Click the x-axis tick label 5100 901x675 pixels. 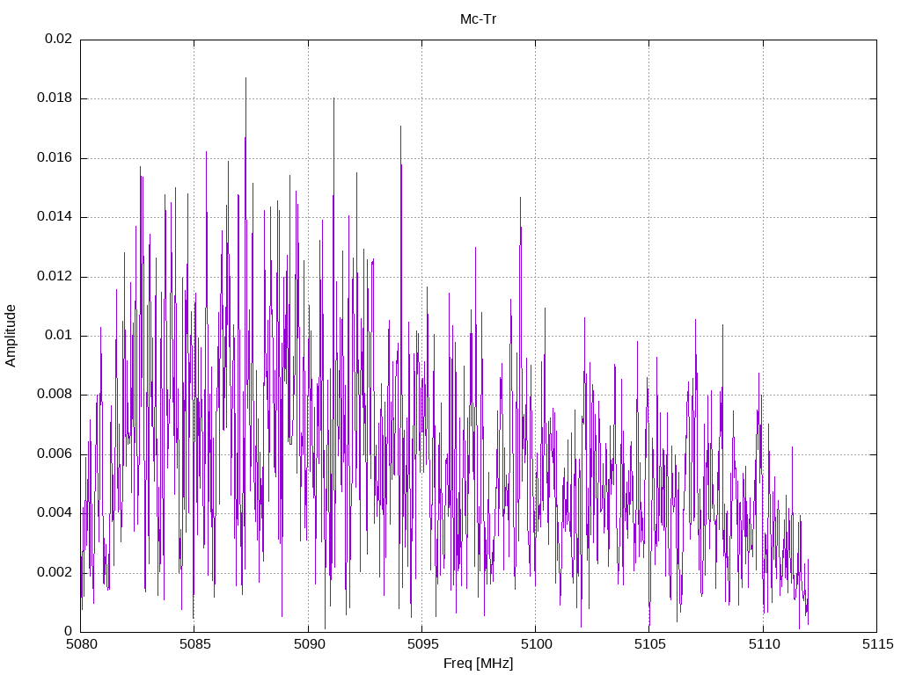pos(536,644)
